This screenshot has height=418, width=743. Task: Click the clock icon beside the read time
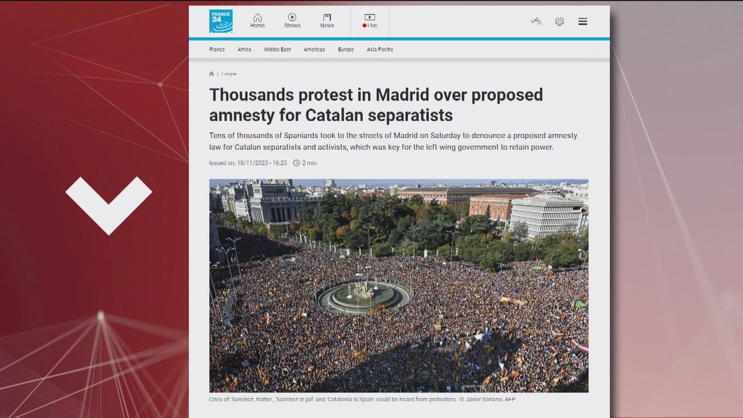pyautogui.click(x=296, y=162)
